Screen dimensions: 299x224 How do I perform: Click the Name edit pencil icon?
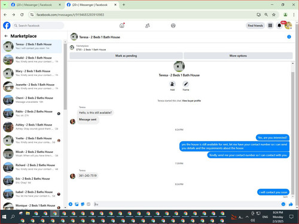coord(186,84)
